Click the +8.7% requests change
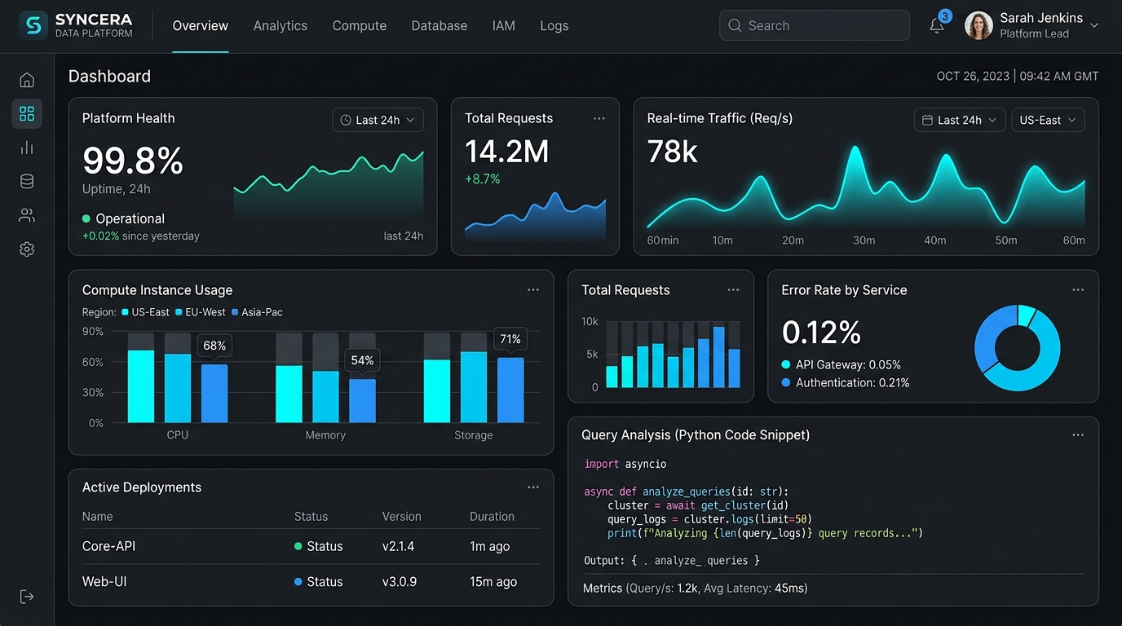This screenshot has width=1122, height=626. (x=483, y=179)
